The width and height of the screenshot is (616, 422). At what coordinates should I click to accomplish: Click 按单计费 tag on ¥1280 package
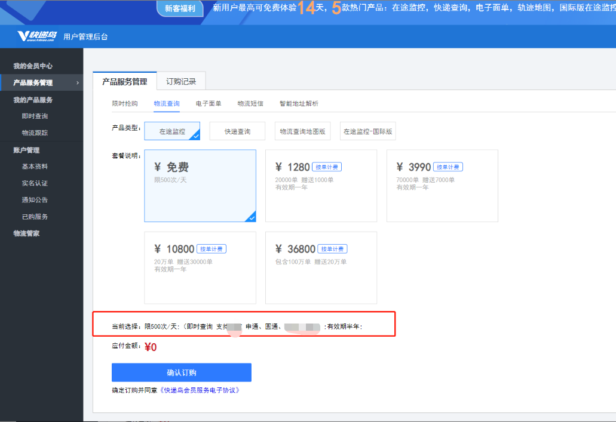pyautogui.click(x=326, y=167)
